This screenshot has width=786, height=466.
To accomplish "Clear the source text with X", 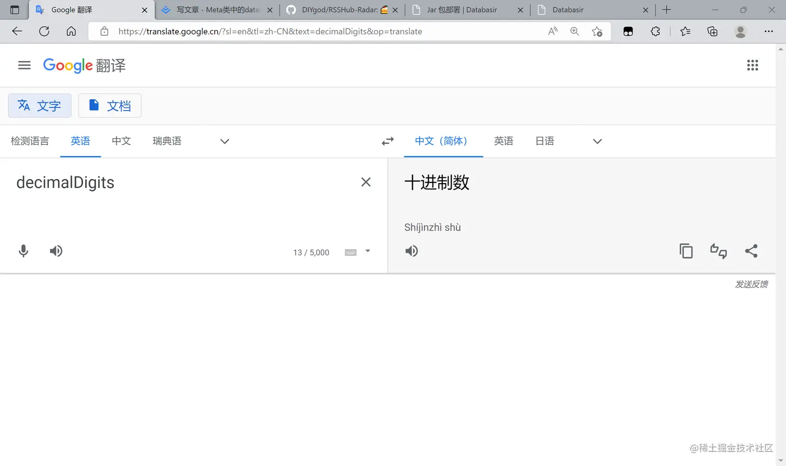I will (x=366, y=182).
